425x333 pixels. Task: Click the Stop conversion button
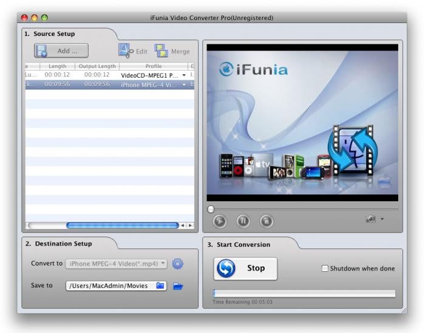245,269
